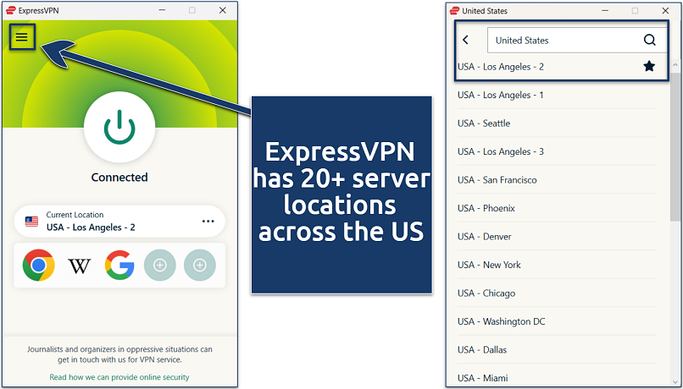
Task: Select USA - New York server
Action: (x=489, y=265)
